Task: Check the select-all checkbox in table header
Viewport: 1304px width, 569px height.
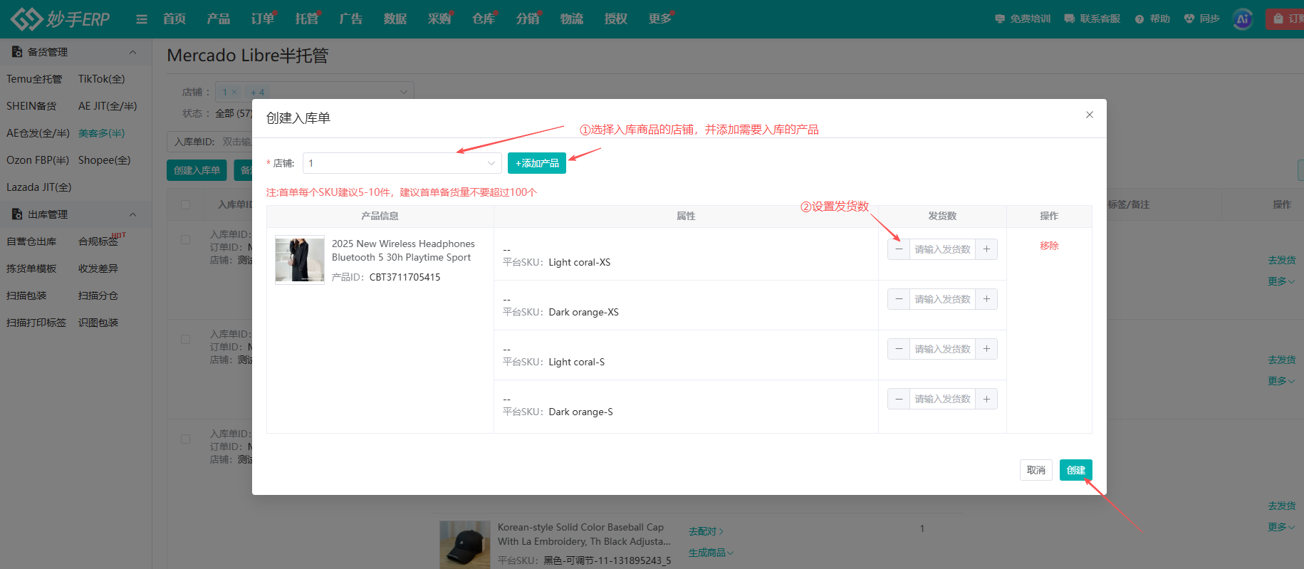Action: click(186, 204)
